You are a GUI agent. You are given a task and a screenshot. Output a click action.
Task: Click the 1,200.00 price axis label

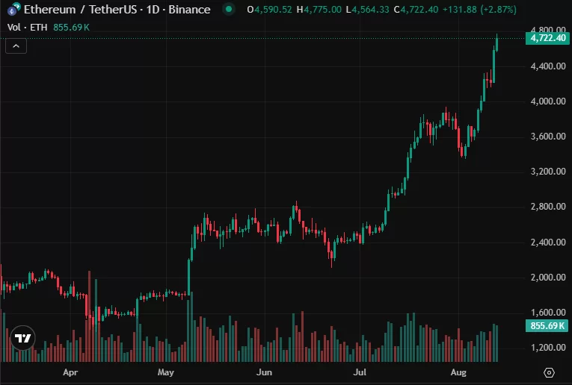(x=548, y=348)
